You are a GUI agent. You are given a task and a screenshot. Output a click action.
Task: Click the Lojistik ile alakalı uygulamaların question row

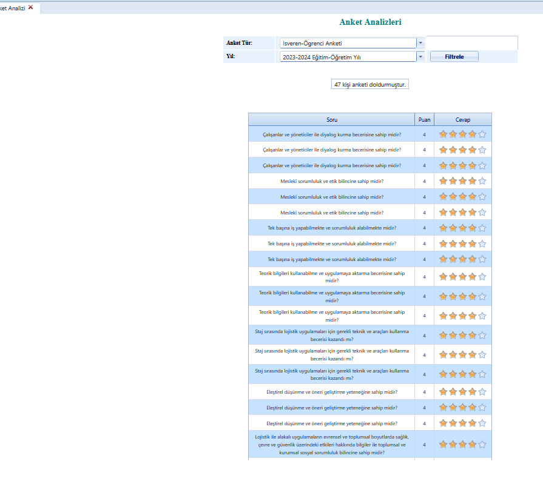(370, 445)
